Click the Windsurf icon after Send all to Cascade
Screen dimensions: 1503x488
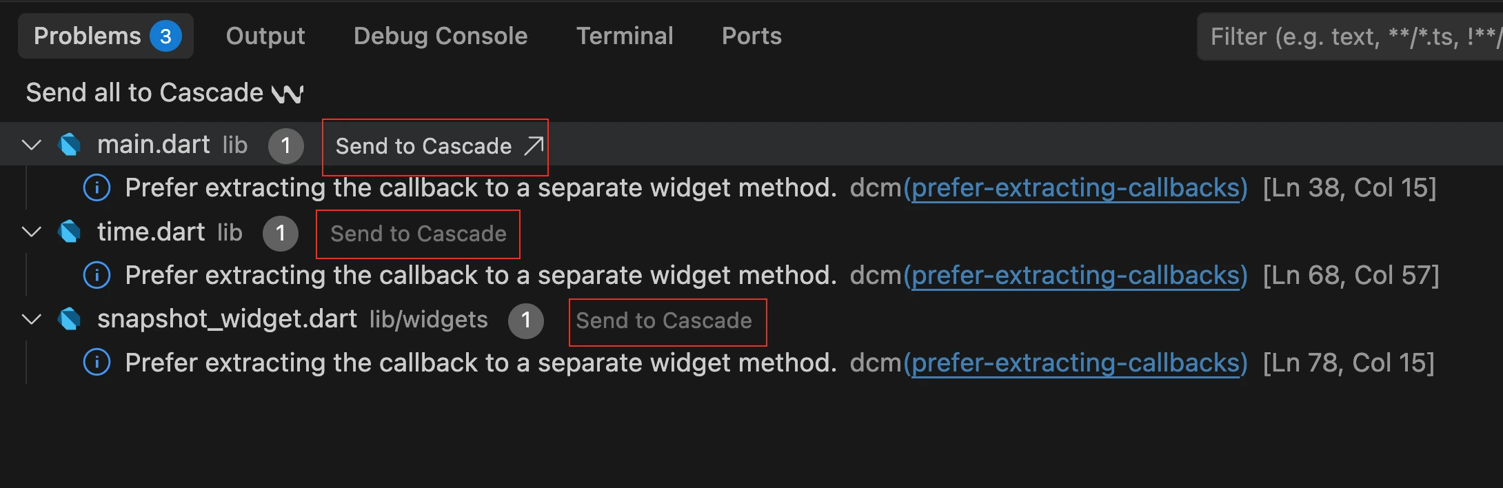(289, 92)
